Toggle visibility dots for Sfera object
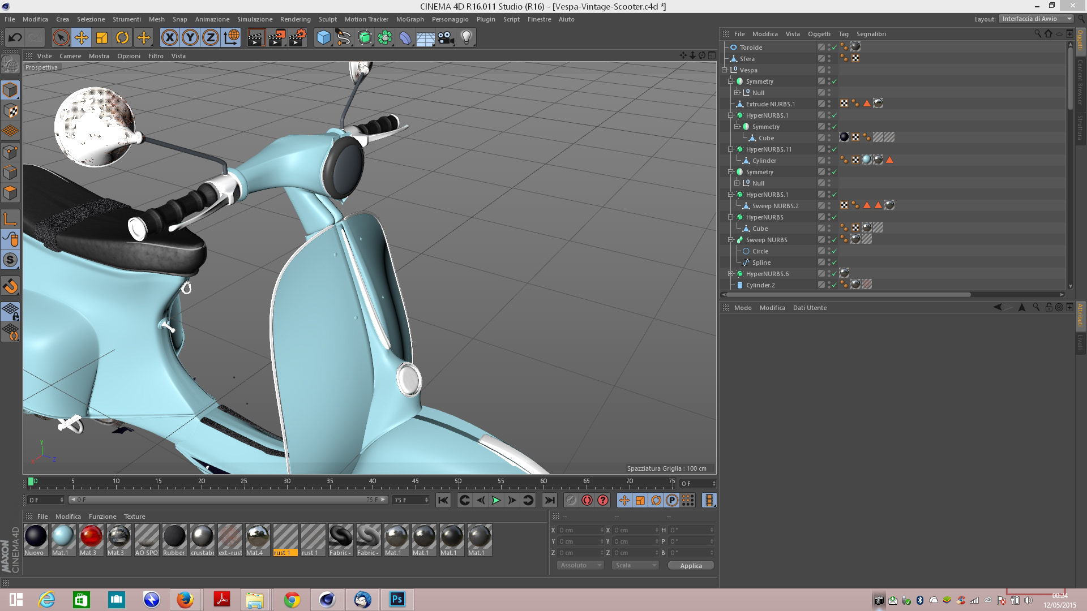The image size is (1087, 611). [829, 59]
